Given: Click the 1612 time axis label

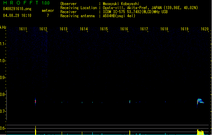Looking at the screenshot, I should [x=43, y=29].
